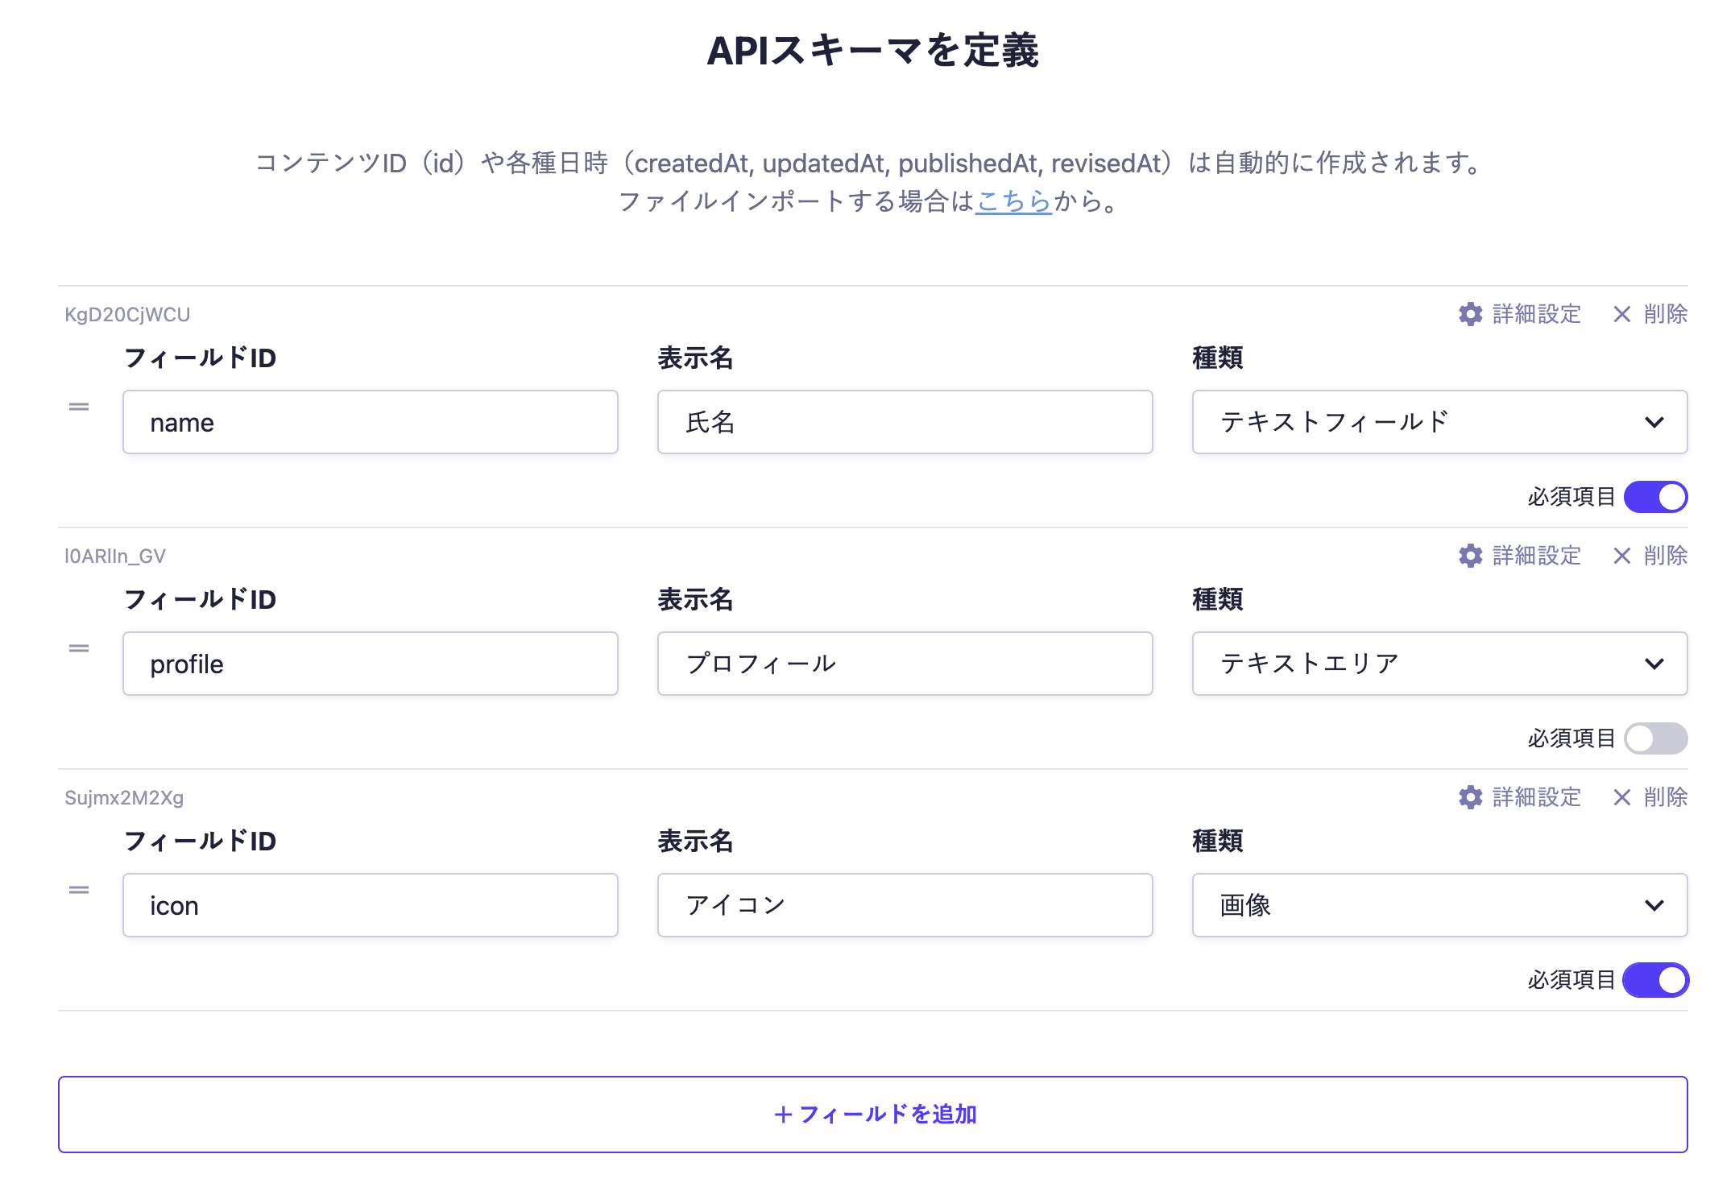Screen dimensions: 1735x1187
Task: Click the display name input containing アイコン
Action: [x=905, y=905]
